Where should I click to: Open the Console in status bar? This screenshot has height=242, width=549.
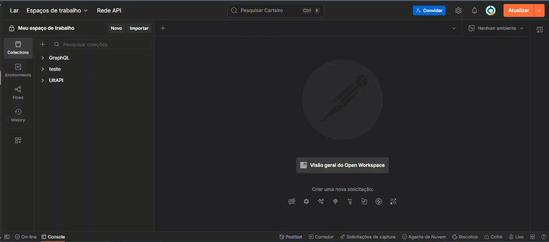click(x=53, y=237)
